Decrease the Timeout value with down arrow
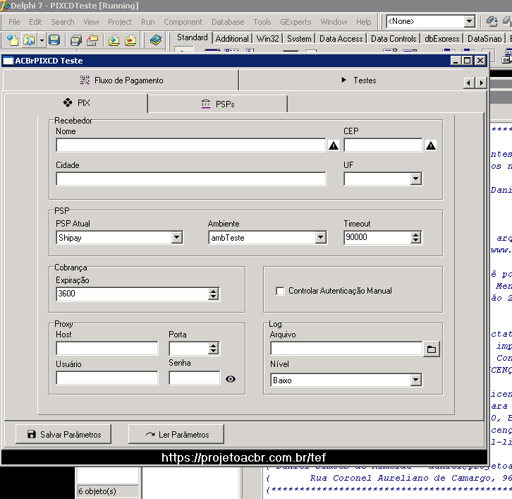The width and height of the screenshot is (512, 499). [x=415, y=241]
